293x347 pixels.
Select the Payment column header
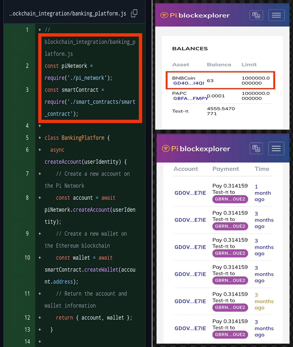[x=226, y=169]
